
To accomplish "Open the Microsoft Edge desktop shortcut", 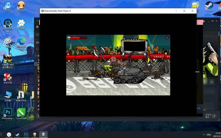I will 22,44.
